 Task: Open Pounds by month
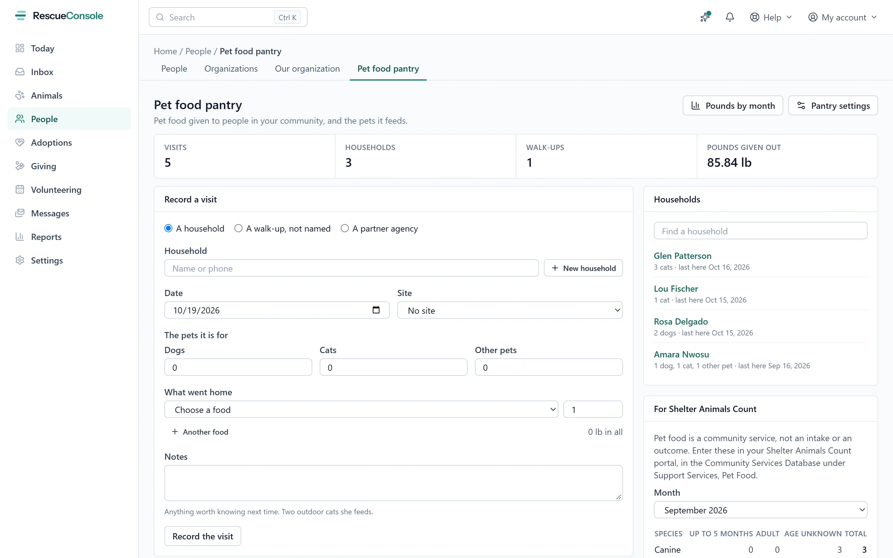pos(732,105)
